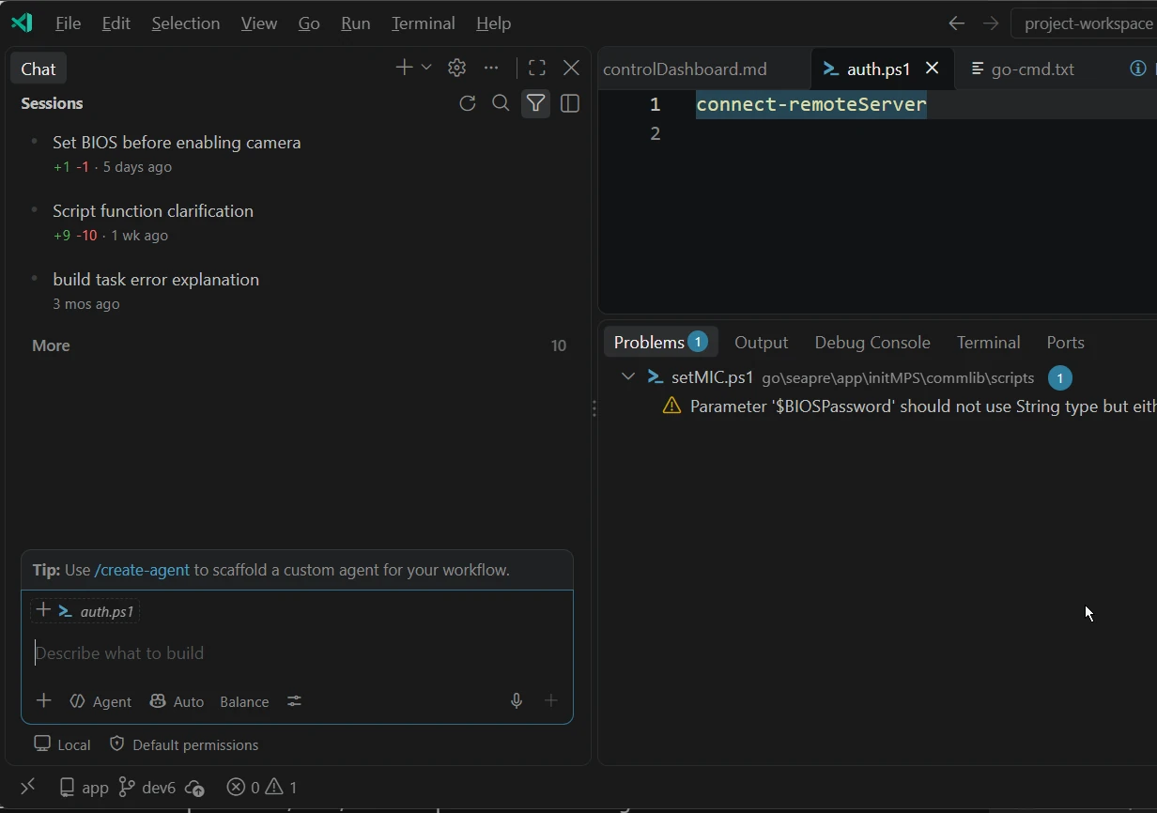Viewport: 1157px width, 813px height.
Task: Select the Ports panel tab
Action: (x=1066, y=343)
